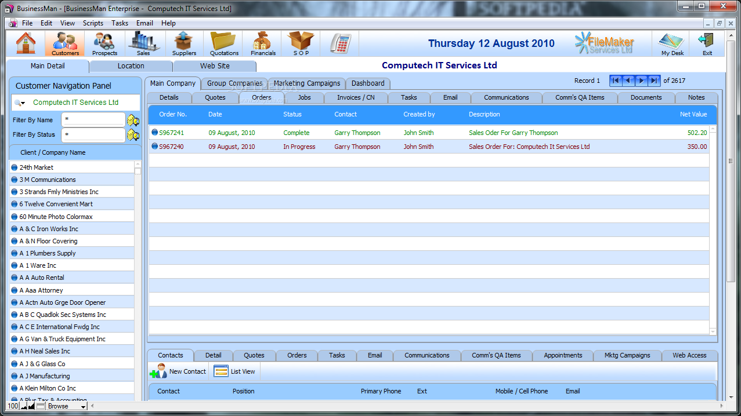This screenshot has width=741, height=416.
Task: Open the Jobs tab
Action: 304,97
